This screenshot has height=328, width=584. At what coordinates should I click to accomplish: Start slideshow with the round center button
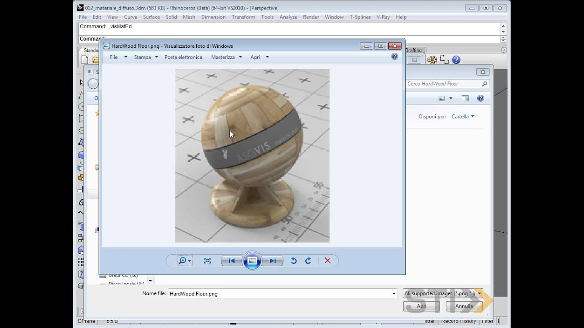[x=252, y=261]
